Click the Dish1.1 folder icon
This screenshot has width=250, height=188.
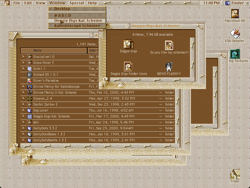(29, 69)
